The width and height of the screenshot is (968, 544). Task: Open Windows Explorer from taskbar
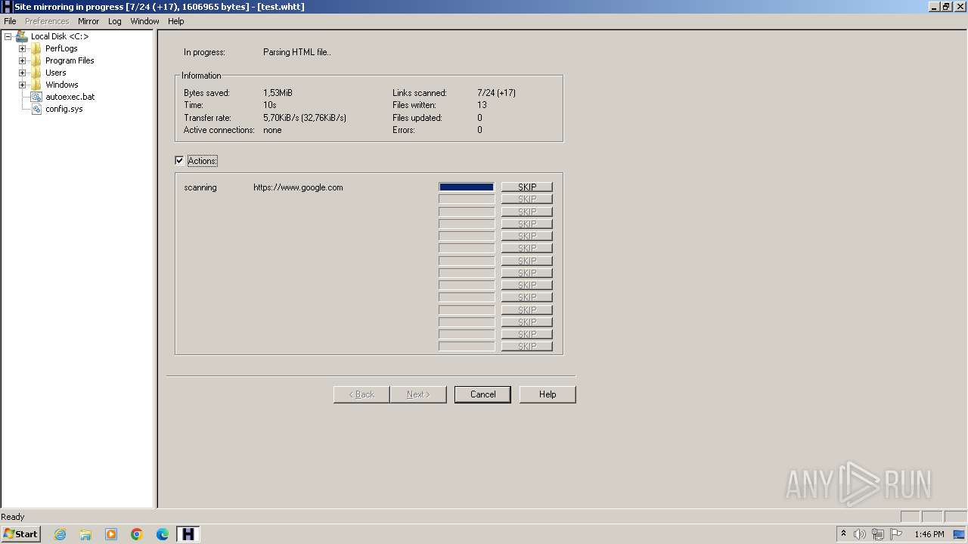85,534
